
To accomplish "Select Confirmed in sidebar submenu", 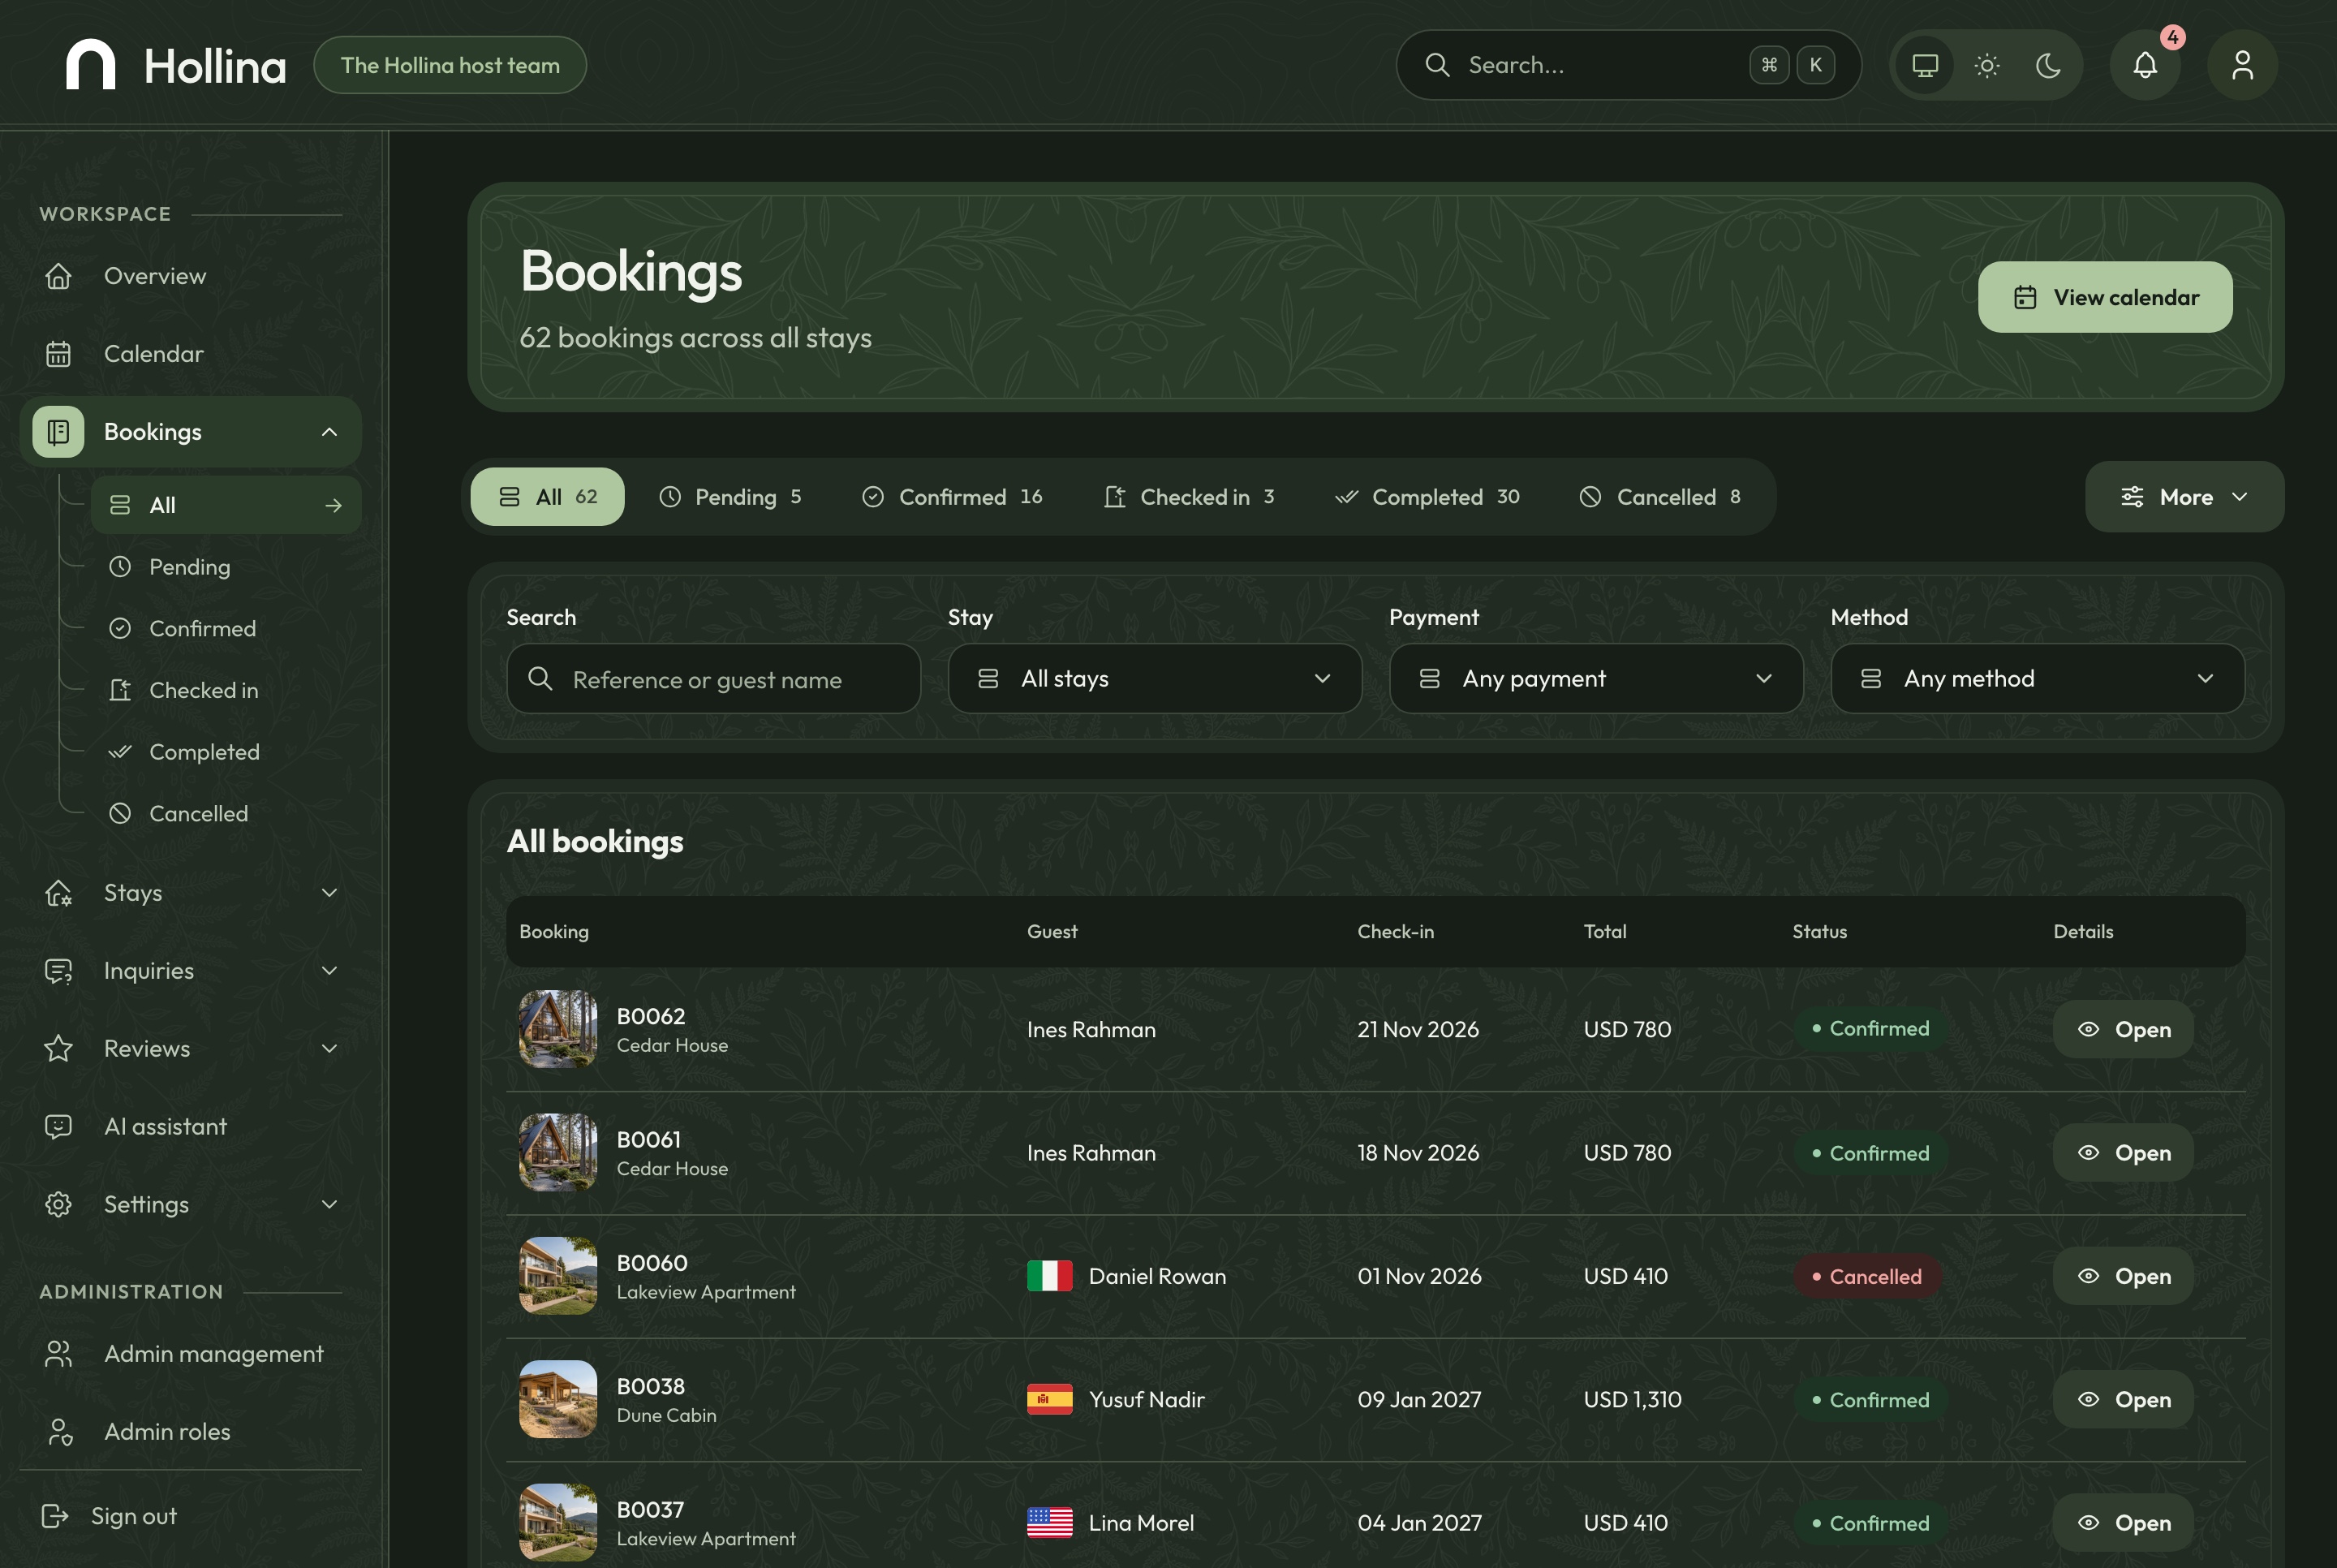I will coord(226,629).
